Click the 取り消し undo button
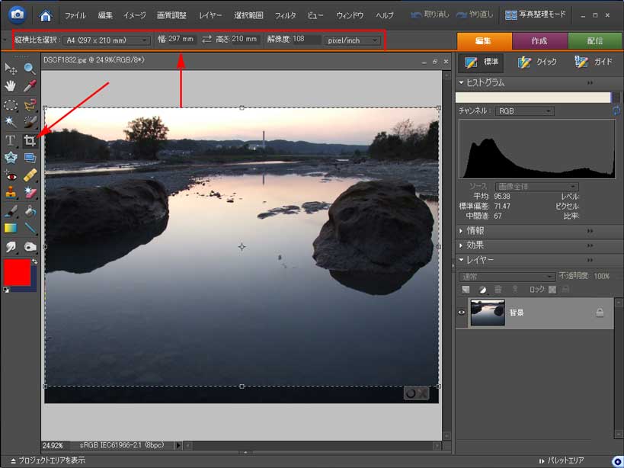The image size is (624, 468). click(430, 14)
